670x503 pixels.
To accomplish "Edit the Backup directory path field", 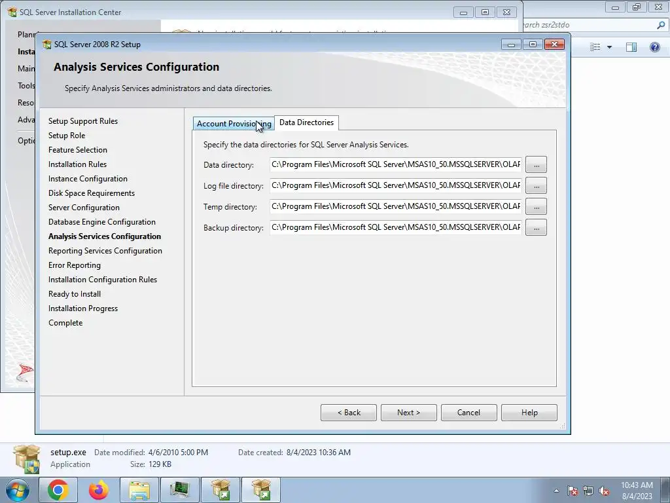I will 396,227.
